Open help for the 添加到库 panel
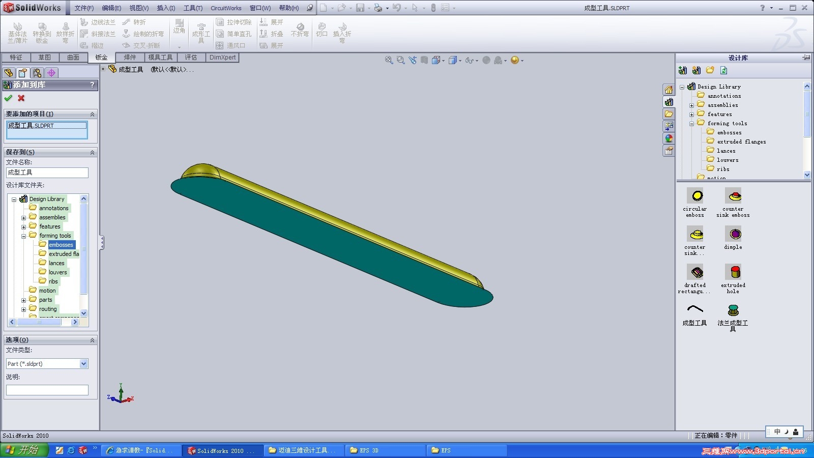 (x=92, y=85)
